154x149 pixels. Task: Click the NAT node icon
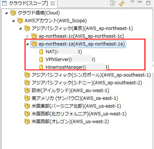pyautogui.click(x=41, y=52)
